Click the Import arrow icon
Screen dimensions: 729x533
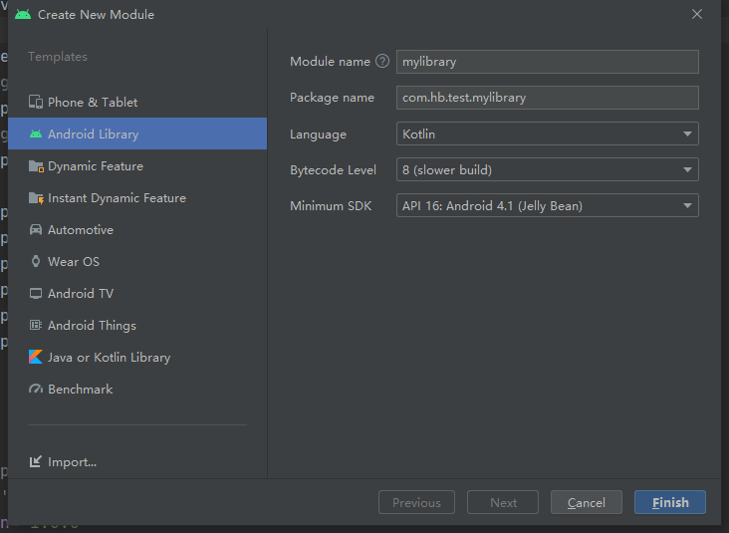(36, 462)
